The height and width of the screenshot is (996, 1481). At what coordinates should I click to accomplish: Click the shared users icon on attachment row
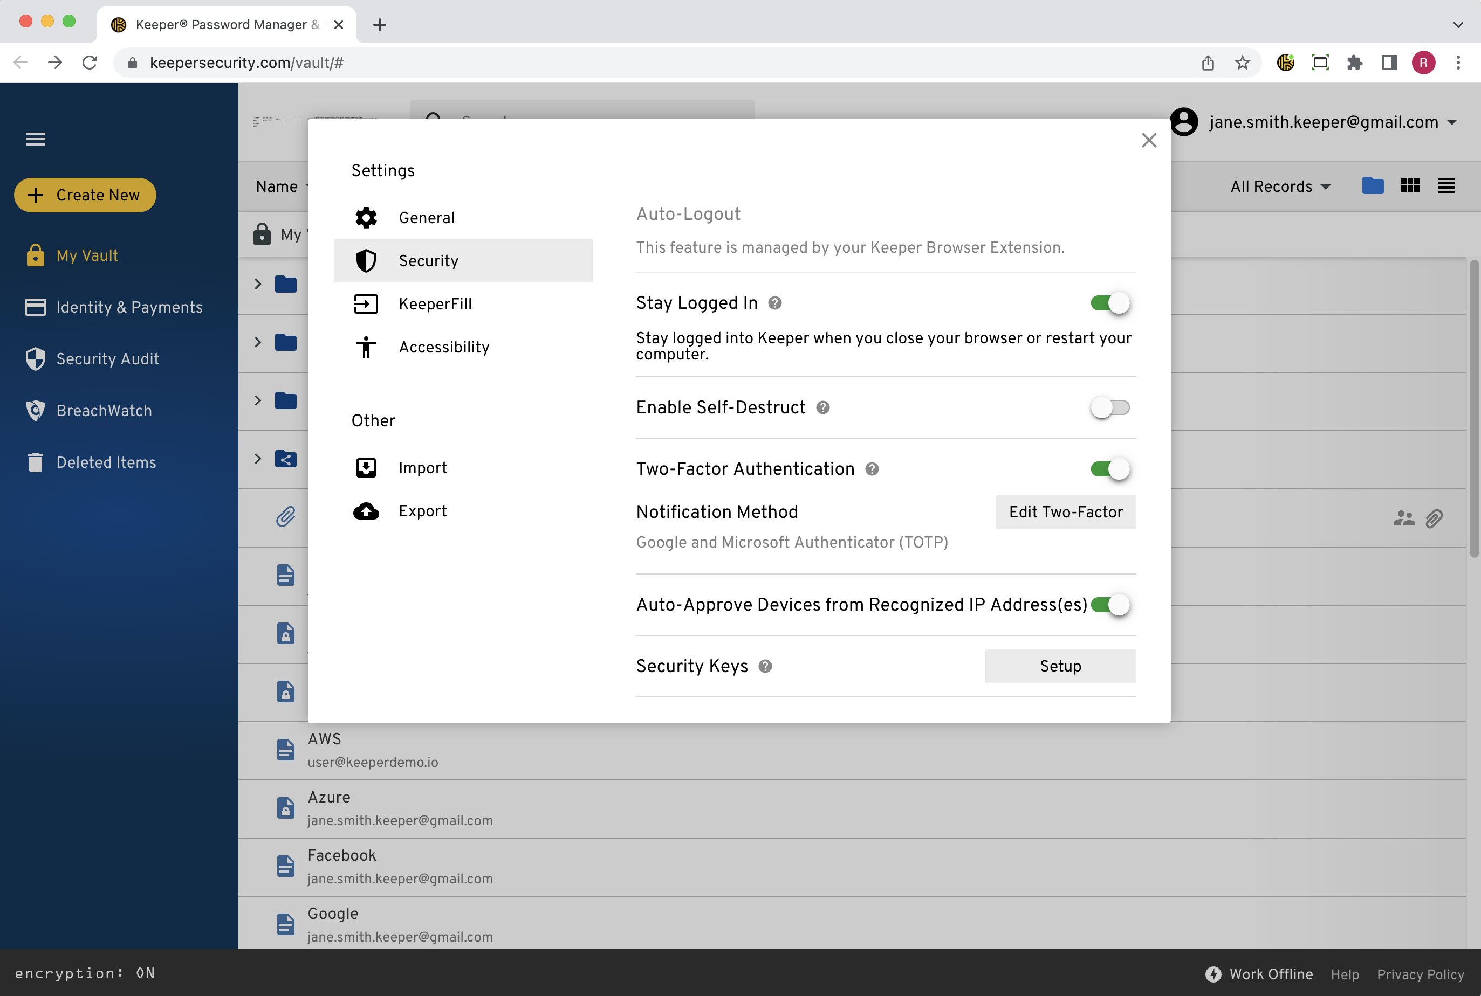(x=1403, y=518)
